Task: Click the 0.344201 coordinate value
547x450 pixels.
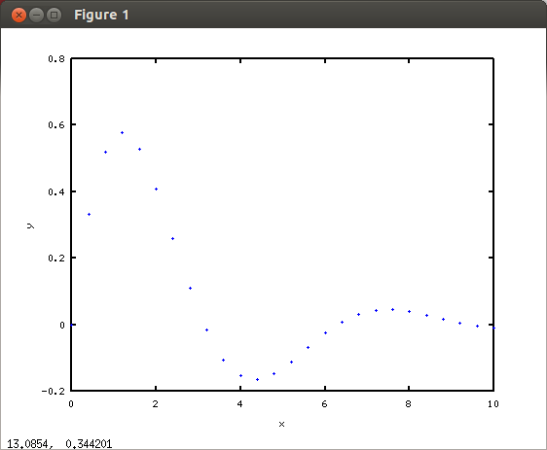Action: [89, 444]
